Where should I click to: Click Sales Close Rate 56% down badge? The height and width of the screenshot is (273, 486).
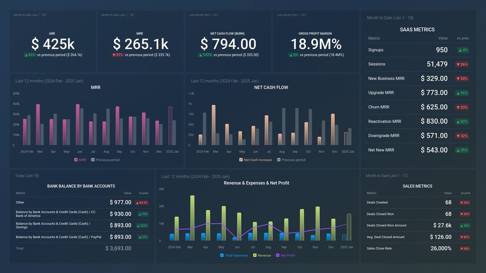point(465,248)
